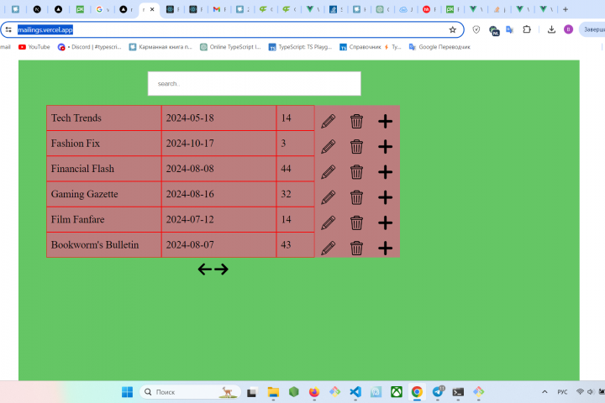This screenshot has height=403, width=605.
Task: Delete Financial Flash row via trash icon
Action: pyautogui.click(x=356, y=172)
